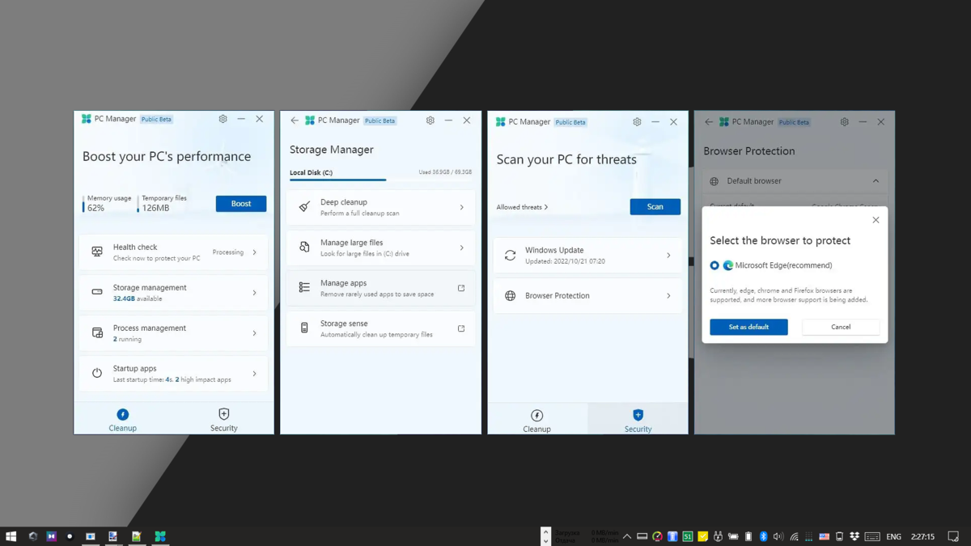
Task: Open Windows Update row chevron
Action: [668, 256]
